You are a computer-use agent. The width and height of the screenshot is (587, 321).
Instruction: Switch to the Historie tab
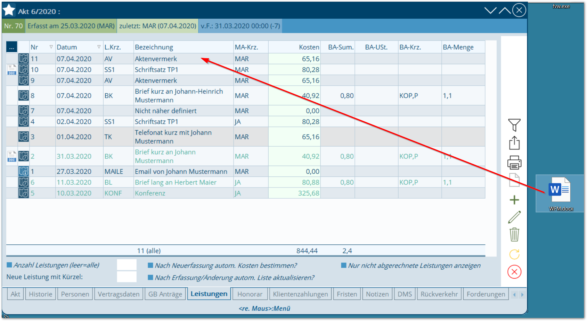[x=40, y=294]
